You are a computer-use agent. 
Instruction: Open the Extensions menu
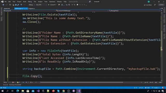pos(52,2)
